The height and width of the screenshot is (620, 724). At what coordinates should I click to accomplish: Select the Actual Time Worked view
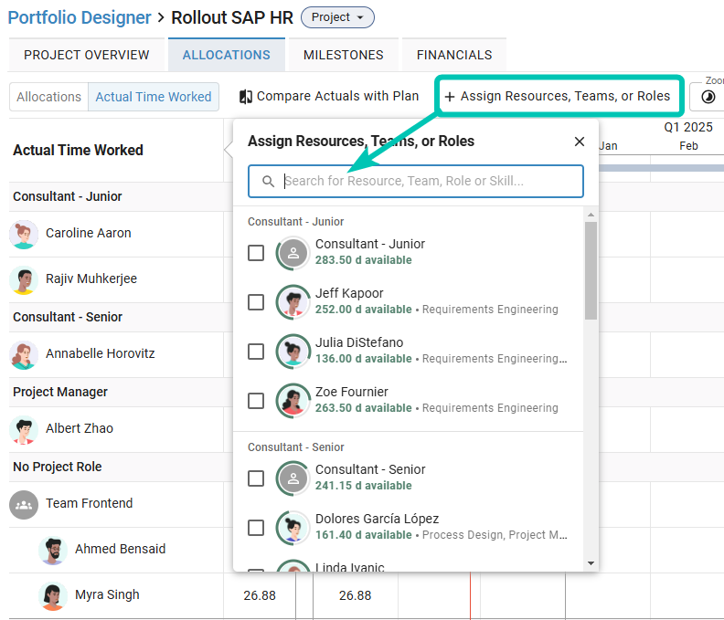[154, 97]
